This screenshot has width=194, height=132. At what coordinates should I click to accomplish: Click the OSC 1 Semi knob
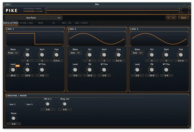coord(42,55)
